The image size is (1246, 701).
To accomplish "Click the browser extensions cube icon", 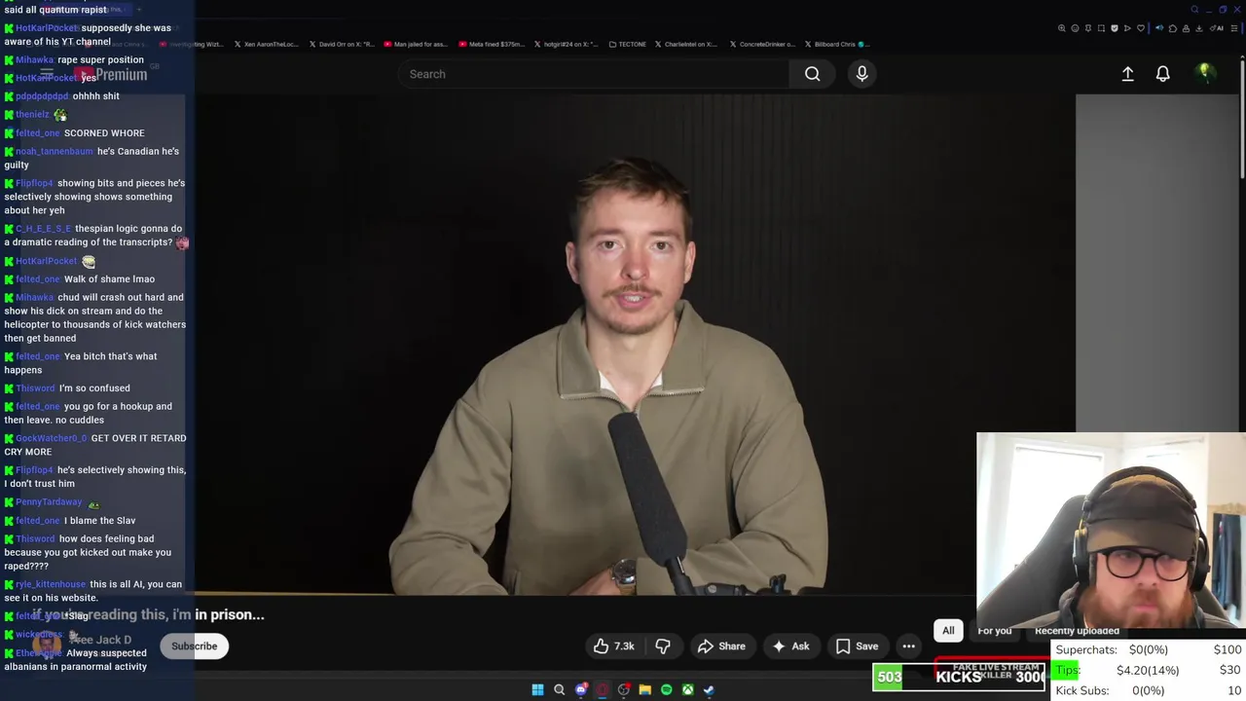I will click(x=1173, y=28).
